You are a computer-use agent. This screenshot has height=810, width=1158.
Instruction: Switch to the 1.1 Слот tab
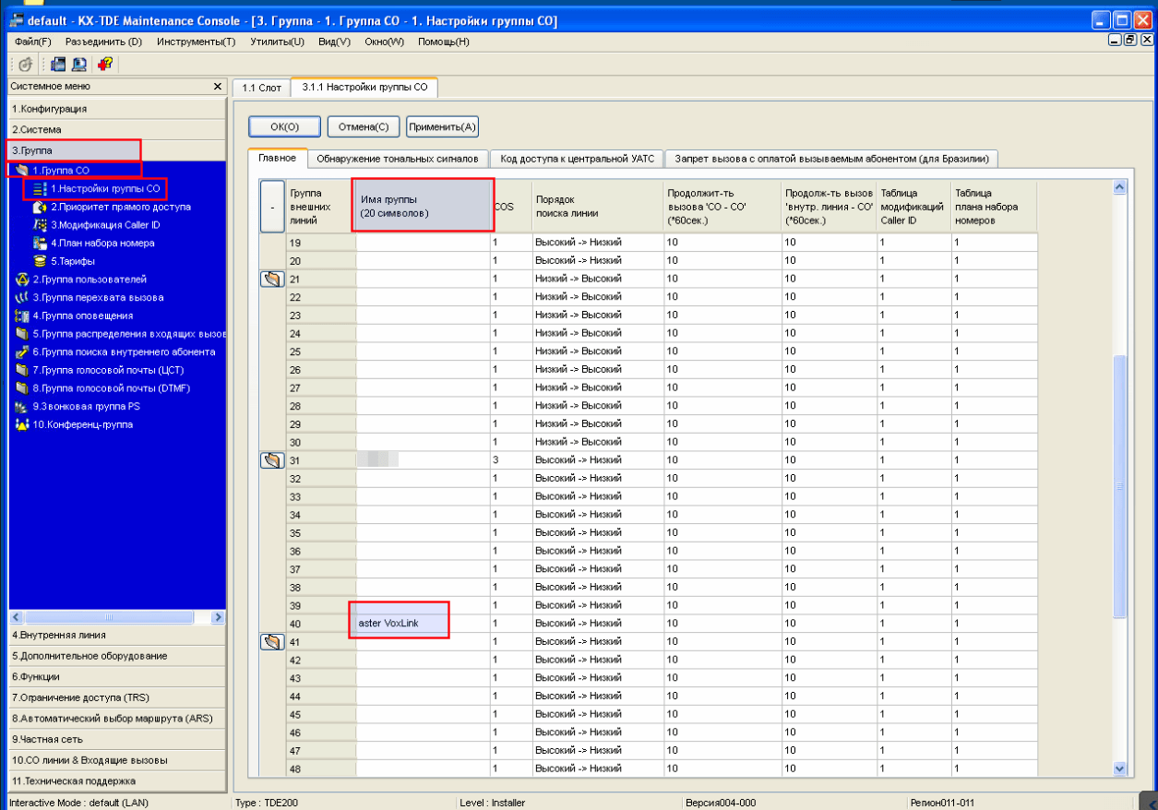click(261, 89)
